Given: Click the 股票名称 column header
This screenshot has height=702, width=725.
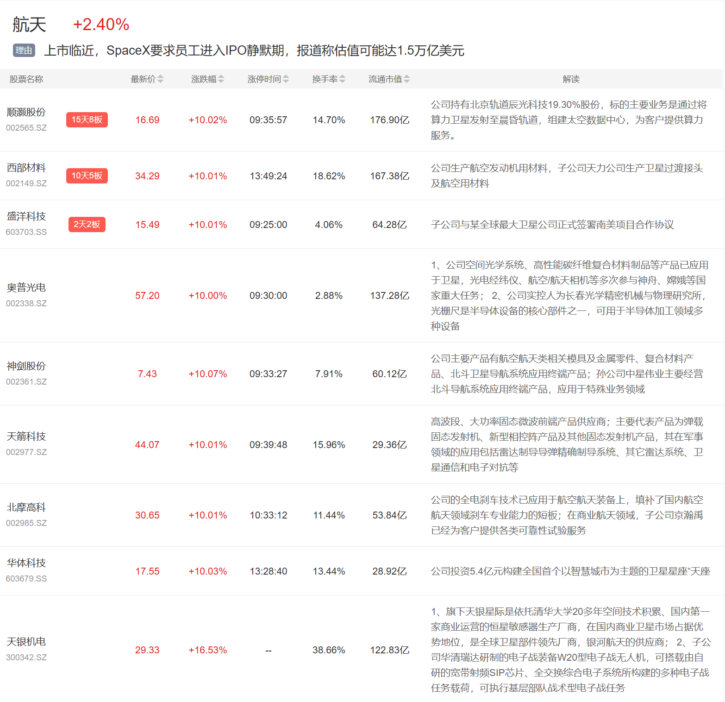Looking at the screenshot, I should [x=26, y=79].
